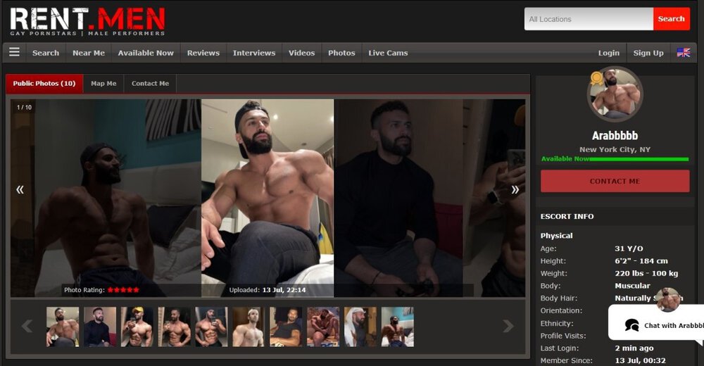Viewport: 704px width, 366px height.
Task: Click the profile avatar image
Action: click(615, 94)
